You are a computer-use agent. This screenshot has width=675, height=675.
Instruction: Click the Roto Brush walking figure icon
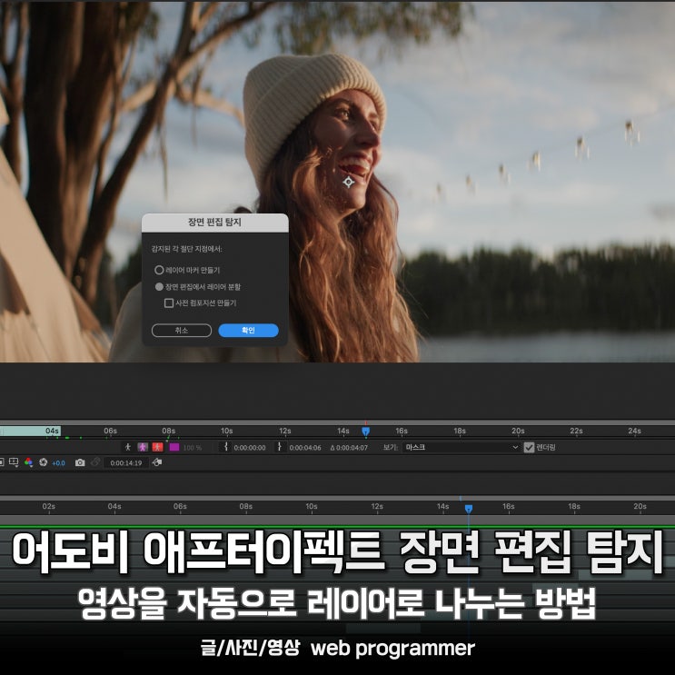click(x=128, y=447)
